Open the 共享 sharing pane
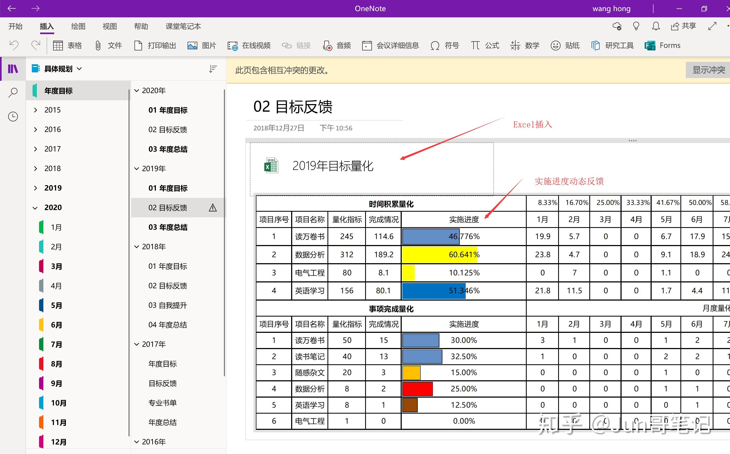Viewport: 730px width, 454px height. tap(684, 26)
